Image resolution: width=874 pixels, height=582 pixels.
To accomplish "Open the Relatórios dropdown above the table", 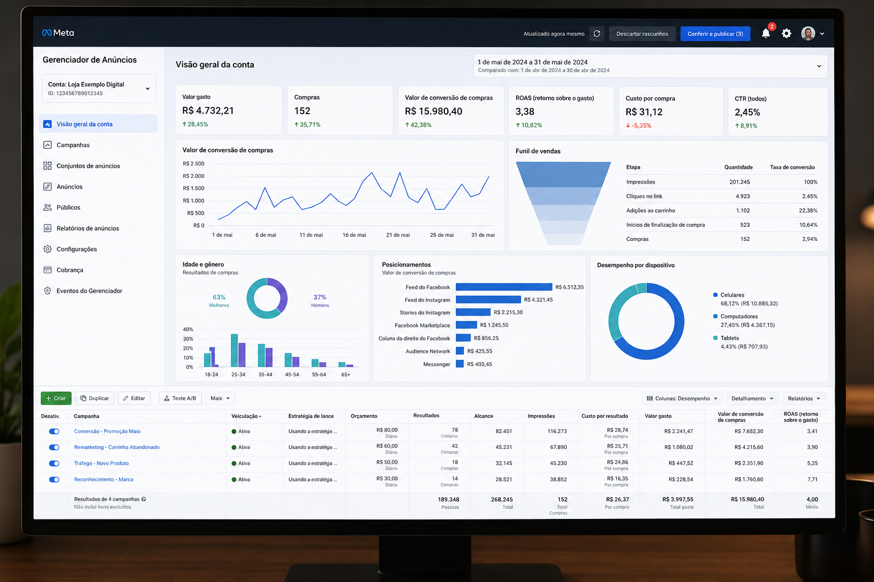I will (804, 398).
